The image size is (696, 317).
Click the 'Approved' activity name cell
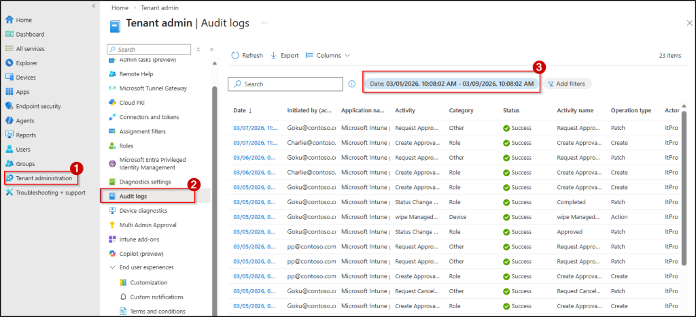(570, 232)
